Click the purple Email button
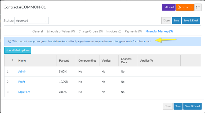This screenshot has width=205, height=113. point(169,7)
